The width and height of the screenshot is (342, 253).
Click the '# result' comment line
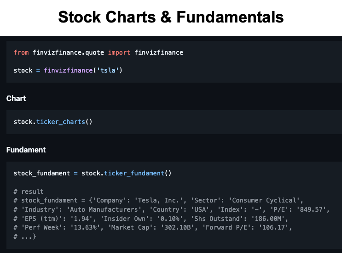(29, 191)
